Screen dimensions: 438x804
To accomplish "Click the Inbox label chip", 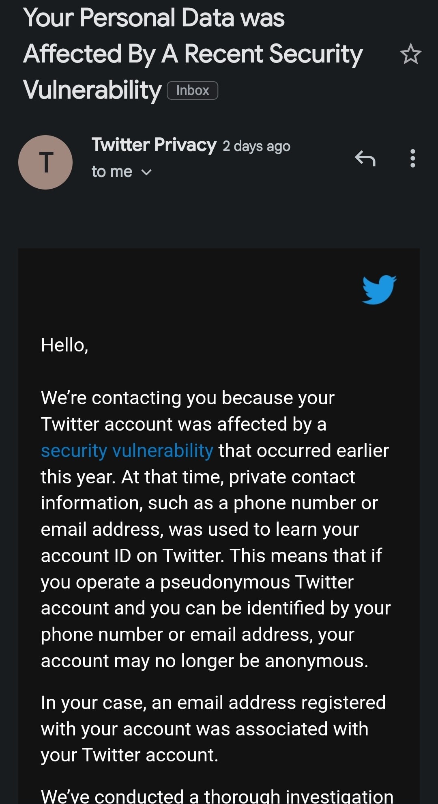I will (x=193, y=91).
